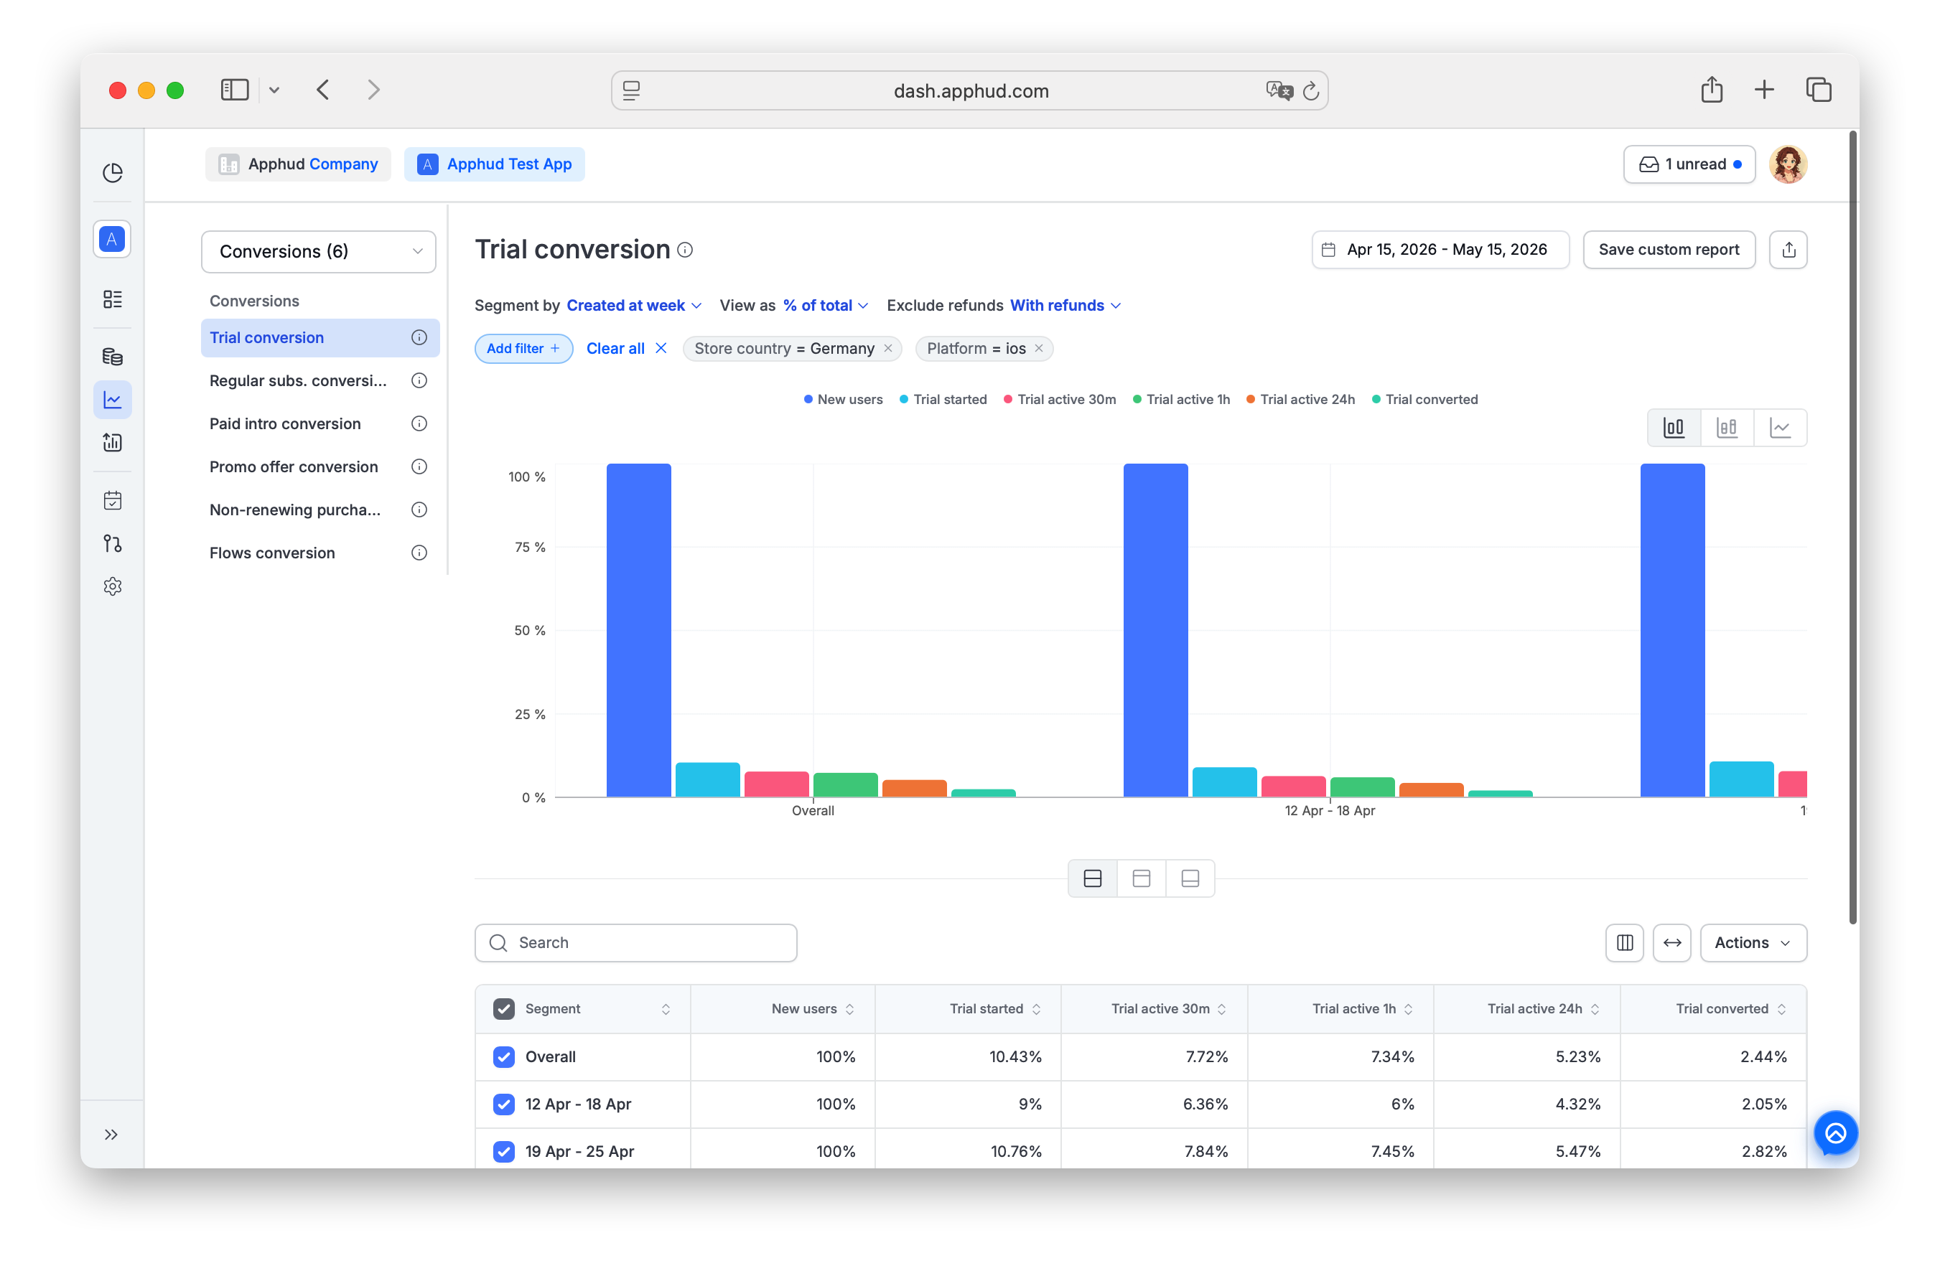Toggle Trial active 30m legend series

1060,399
